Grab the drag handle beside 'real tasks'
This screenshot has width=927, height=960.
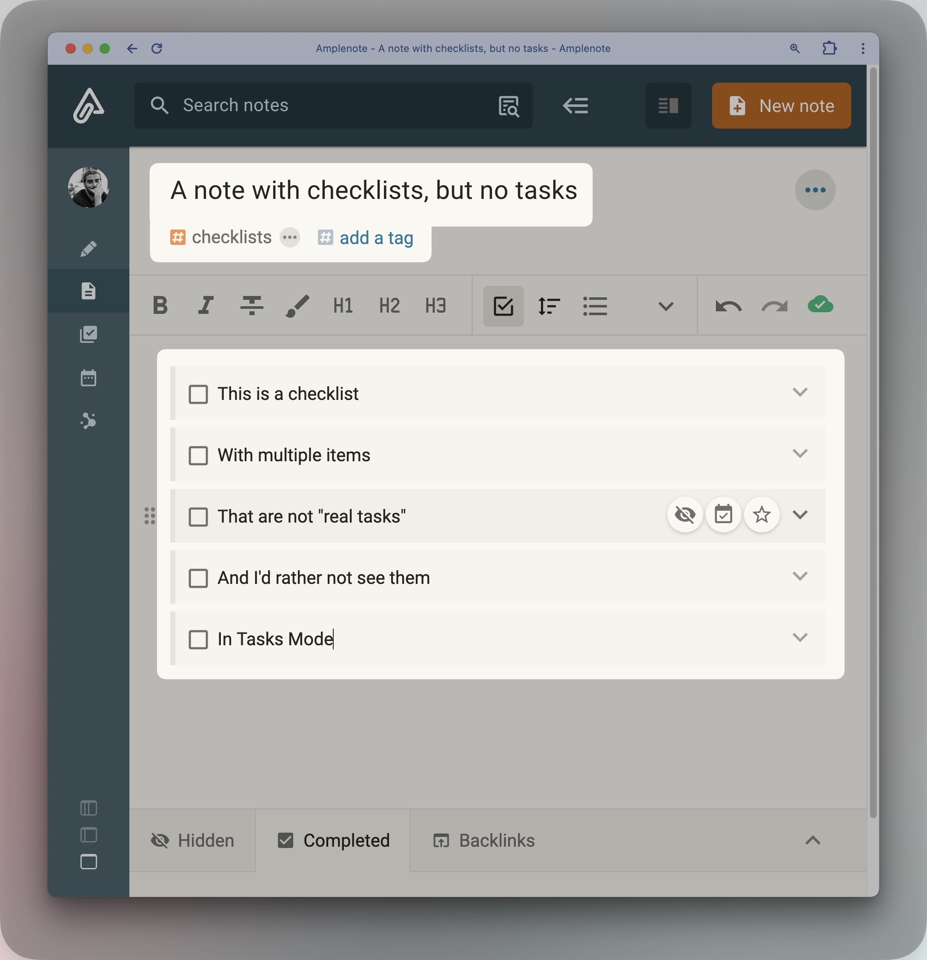click(x=150, y=516)
